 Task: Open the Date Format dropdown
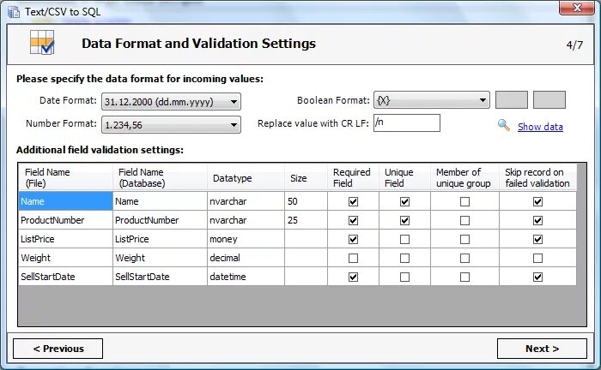234,102
